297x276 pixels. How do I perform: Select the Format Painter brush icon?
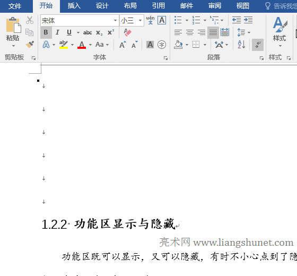click(x=30, y=45)
